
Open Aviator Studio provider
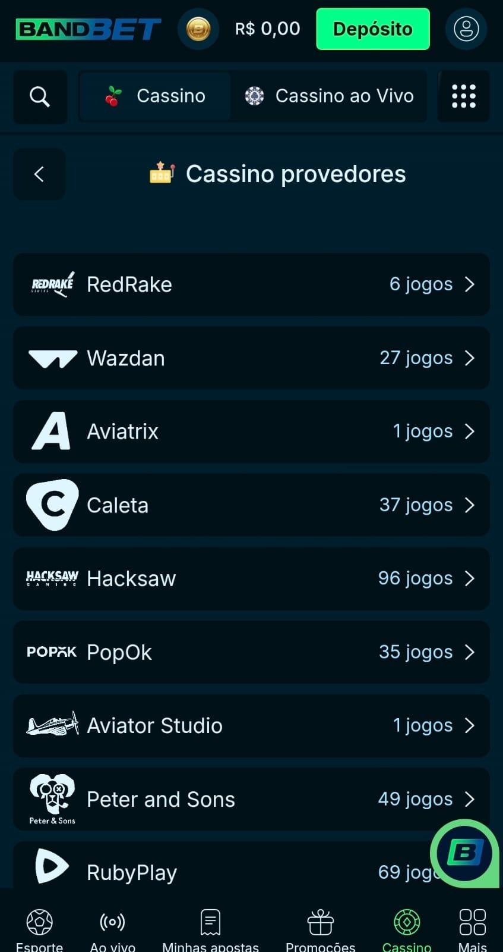(x=251, y=726)
